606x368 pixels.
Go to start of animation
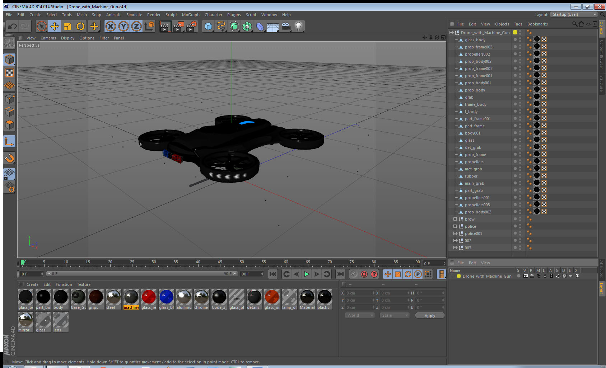[x=273, y=274]
